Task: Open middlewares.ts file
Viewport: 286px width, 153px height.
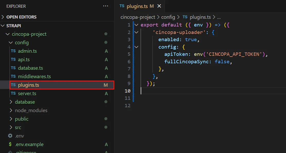Action: coord(57,77)
